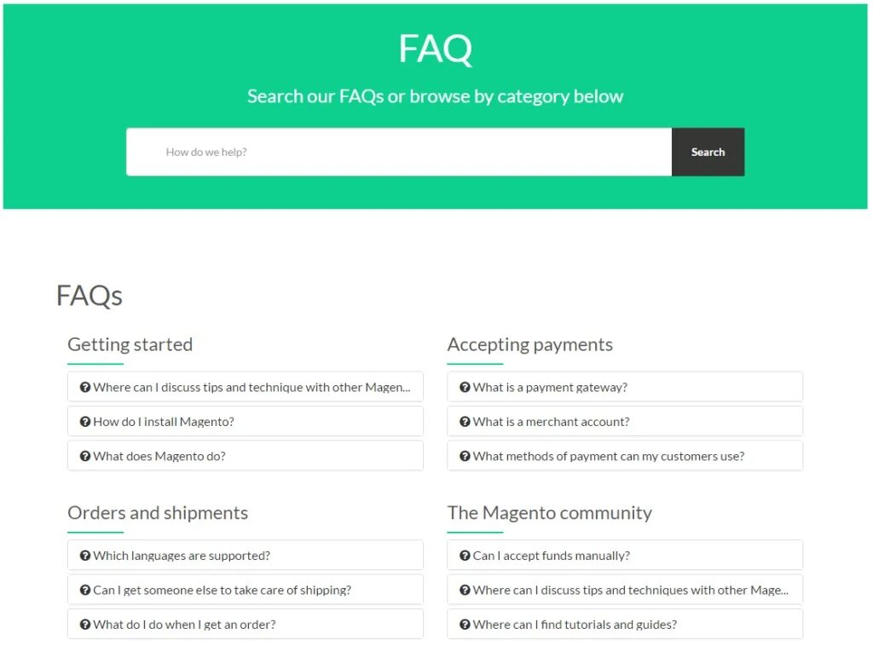This screenshot has width=873, height=657.
Task: Click the question icon beside 'What do I do when I get an order?'
Action: click(85, 625)
